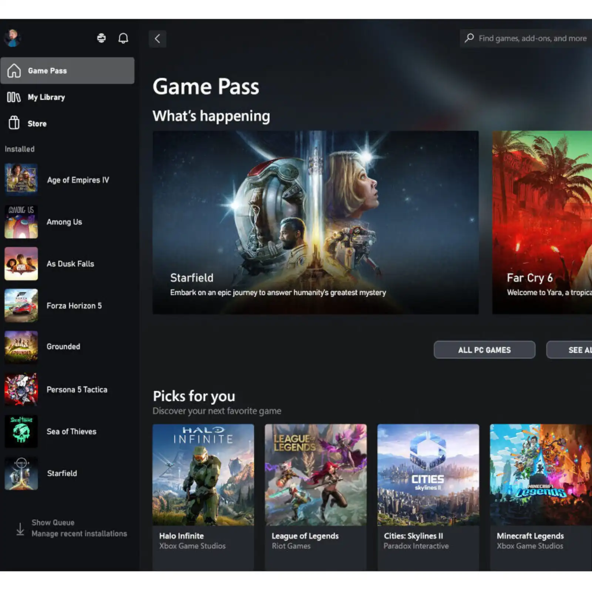
Task: Focus the Find games search field
Action: pyautogui.click(x=532, y=38)
